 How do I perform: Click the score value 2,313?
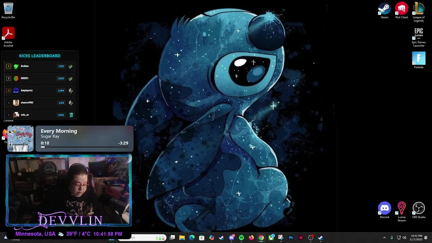click(61, 103)
